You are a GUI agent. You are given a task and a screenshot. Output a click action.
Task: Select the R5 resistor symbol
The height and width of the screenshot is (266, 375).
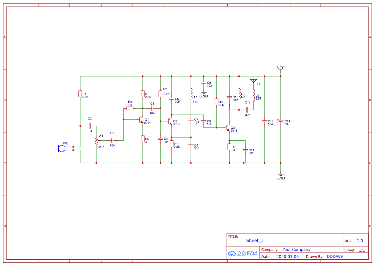143,139
